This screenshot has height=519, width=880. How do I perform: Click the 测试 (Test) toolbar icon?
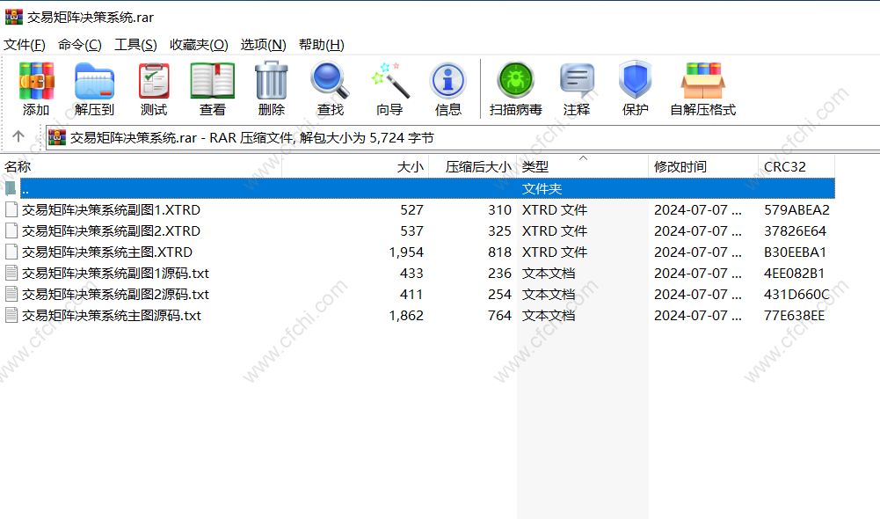coord(154,82)
